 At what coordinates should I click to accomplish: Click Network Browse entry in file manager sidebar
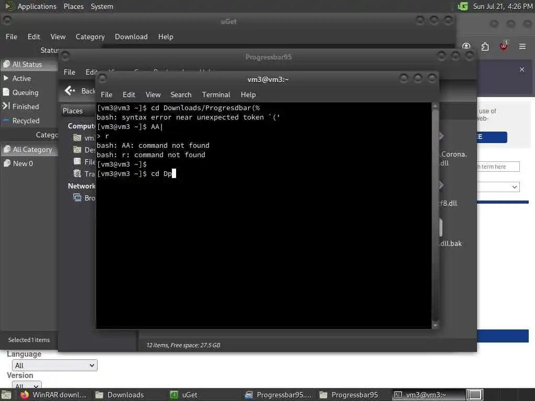coord(84,198)
